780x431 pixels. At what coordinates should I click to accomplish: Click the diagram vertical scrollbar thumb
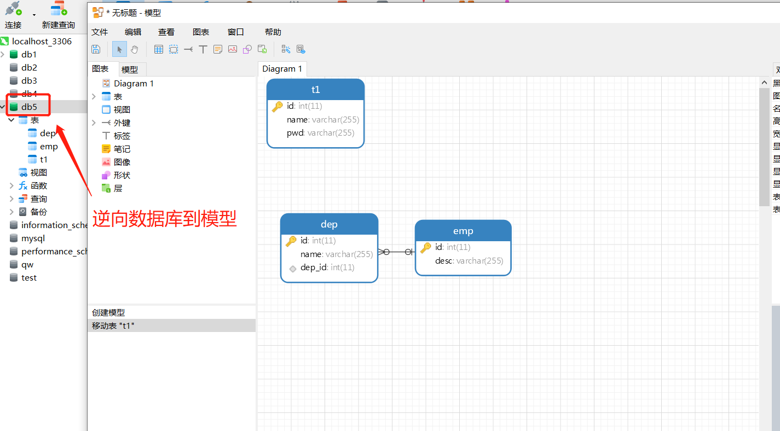coord(765,147)
